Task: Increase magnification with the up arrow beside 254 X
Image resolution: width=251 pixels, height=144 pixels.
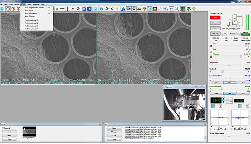Action: [224, 99]
